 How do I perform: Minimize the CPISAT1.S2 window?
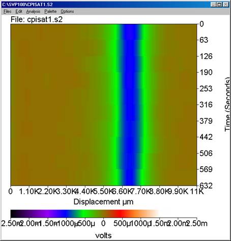pyautogui.click(x=214, y=5)
